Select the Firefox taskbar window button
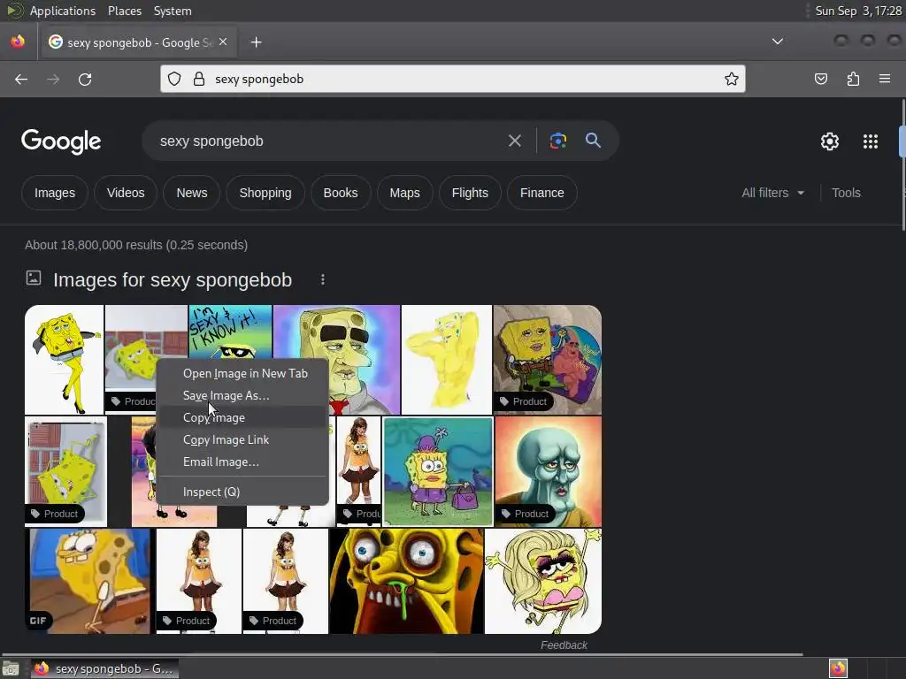Screen dimensions: 906x679 point(104,668)
